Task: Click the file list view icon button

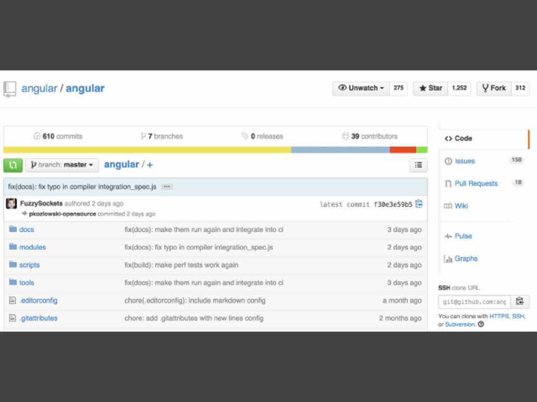Action: point(418,165)
